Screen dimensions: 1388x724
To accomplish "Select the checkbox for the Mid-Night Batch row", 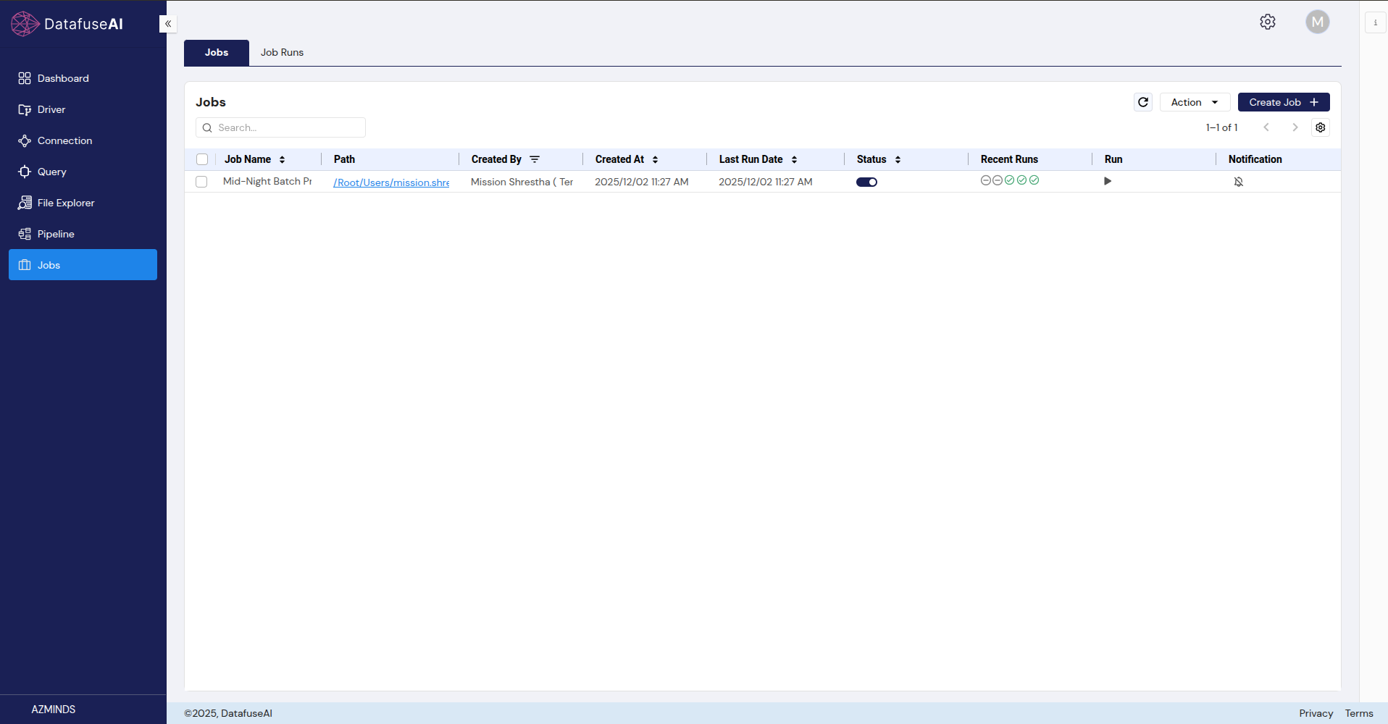I will [201, 182].
